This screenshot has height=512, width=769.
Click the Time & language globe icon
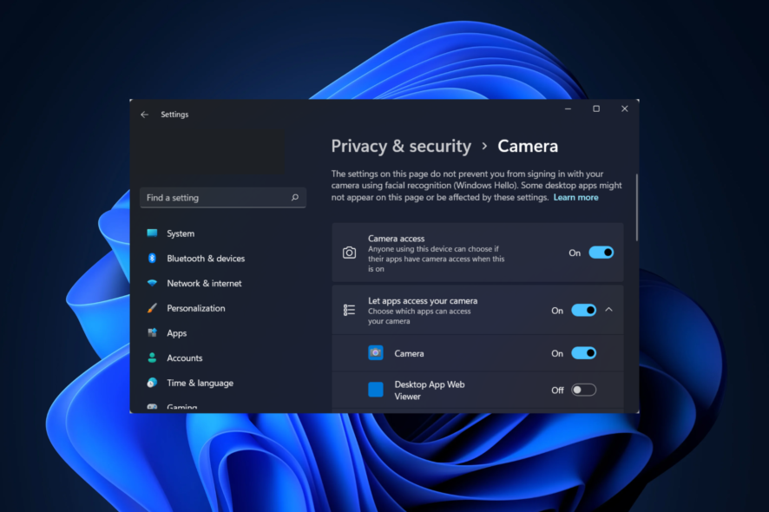(152, 383)
